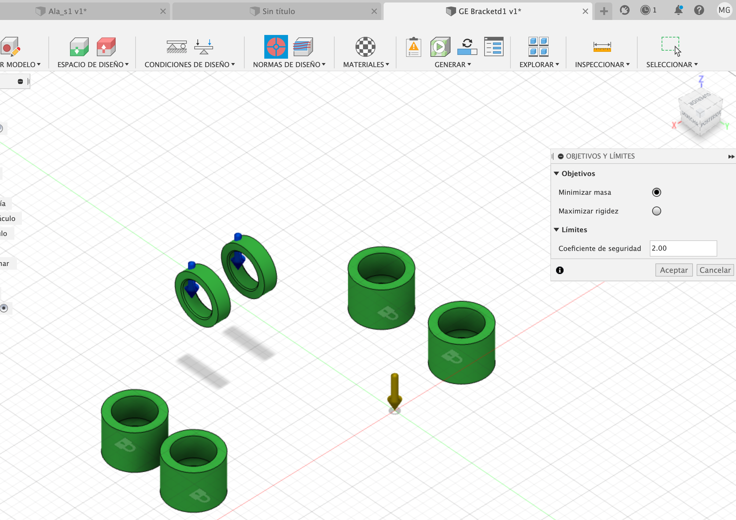Click the OBJETIVOS Y LÍMITES dialog title

tap(600, 156)
